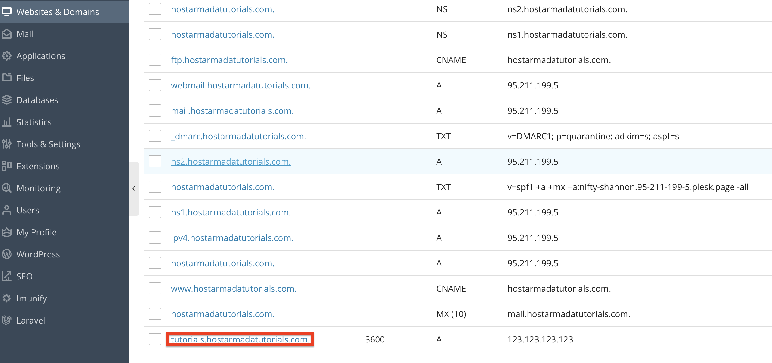Click the Laravel icon in sidebar
The image size is (772, 363).
7,320
